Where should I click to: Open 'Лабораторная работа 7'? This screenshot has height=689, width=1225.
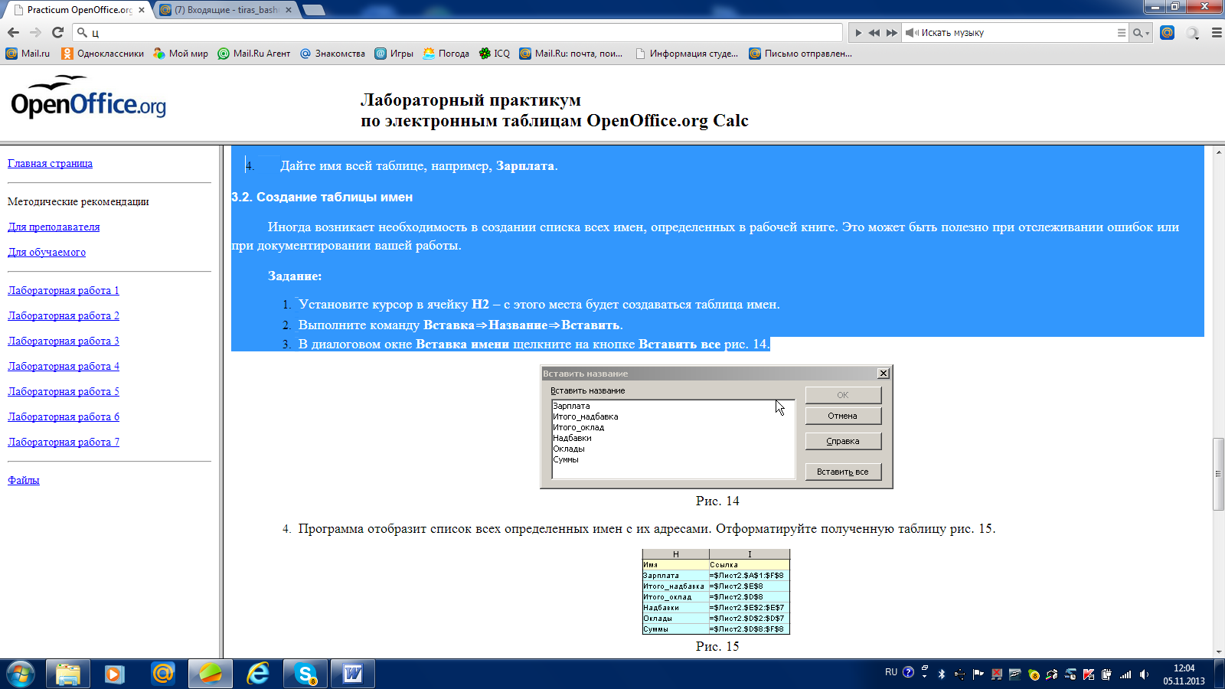tap(64, 442)
